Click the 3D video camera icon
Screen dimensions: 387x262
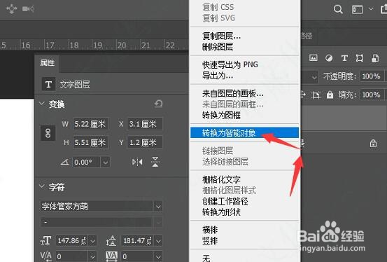[28, 9]
